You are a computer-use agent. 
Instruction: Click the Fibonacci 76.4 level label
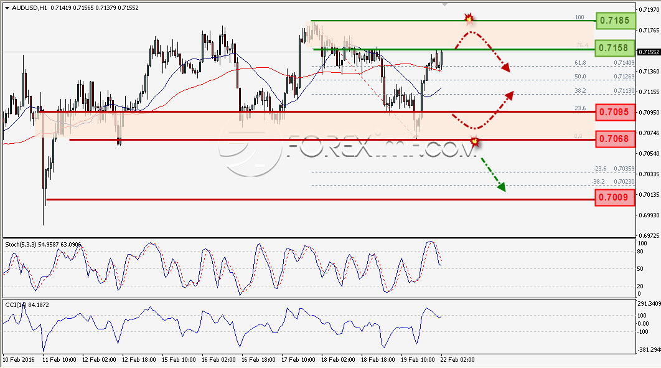pos(582,45)
